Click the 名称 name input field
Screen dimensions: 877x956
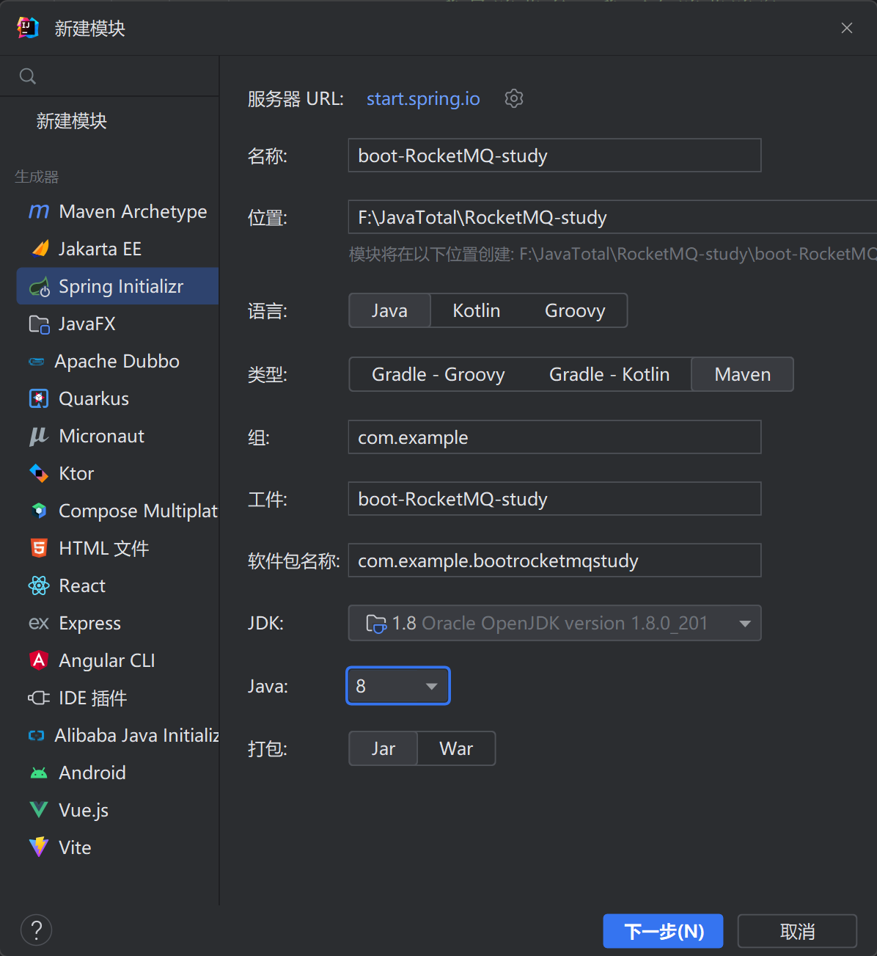tap(554, 156)
